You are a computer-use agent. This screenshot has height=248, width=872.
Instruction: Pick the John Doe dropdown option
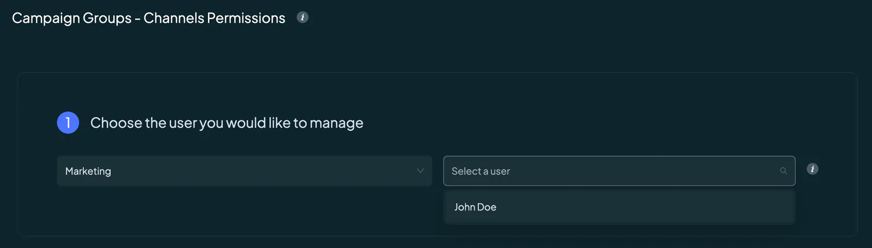coord(619,207)
